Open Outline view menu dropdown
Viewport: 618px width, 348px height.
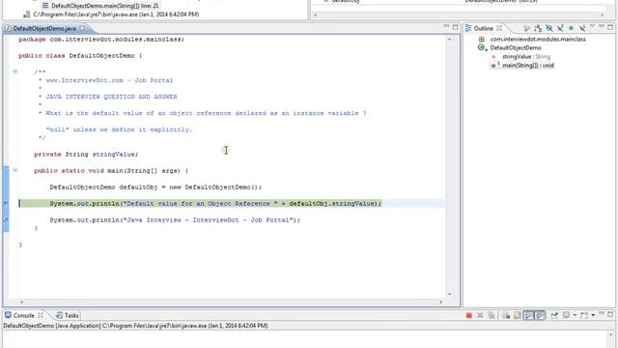pyautogui.click(x=593, y=26)
